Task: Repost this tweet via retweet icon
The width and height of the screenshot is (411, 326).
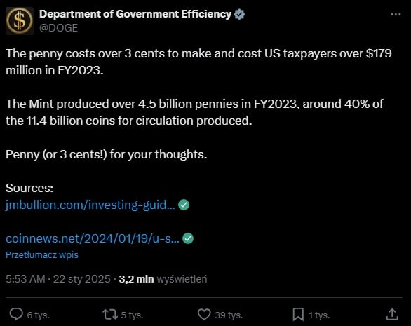Action: tap(110, 315)
